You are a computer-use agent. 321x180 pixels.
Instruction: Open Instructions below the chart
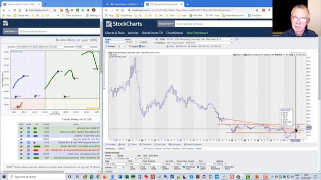[175, 144]
